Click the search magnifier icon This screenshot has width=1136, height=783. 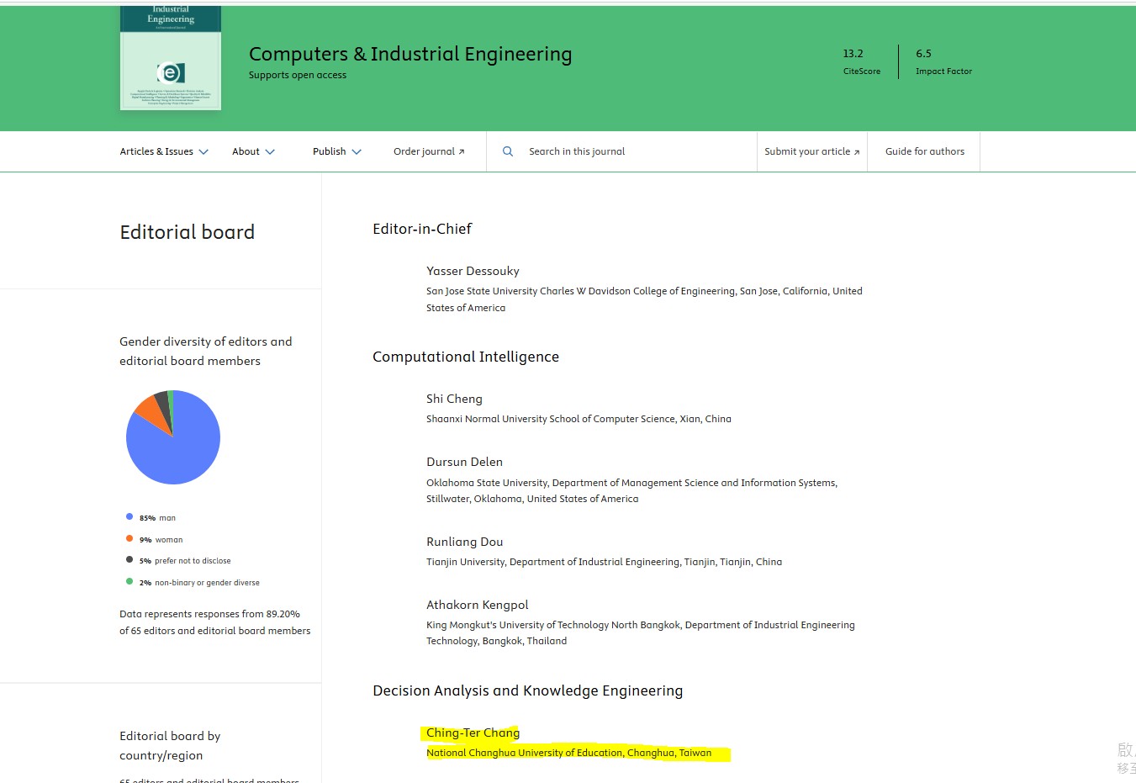508,151
